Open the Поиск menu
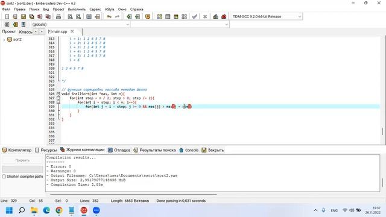This screenshot has height=217, width=386. [34, 9]
